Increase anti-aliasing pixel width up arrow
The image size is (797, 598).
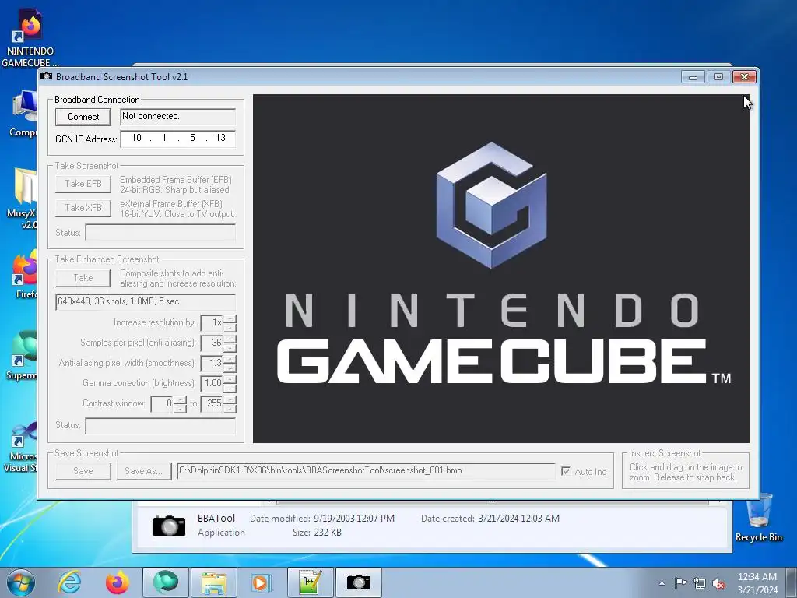[230, 360]
